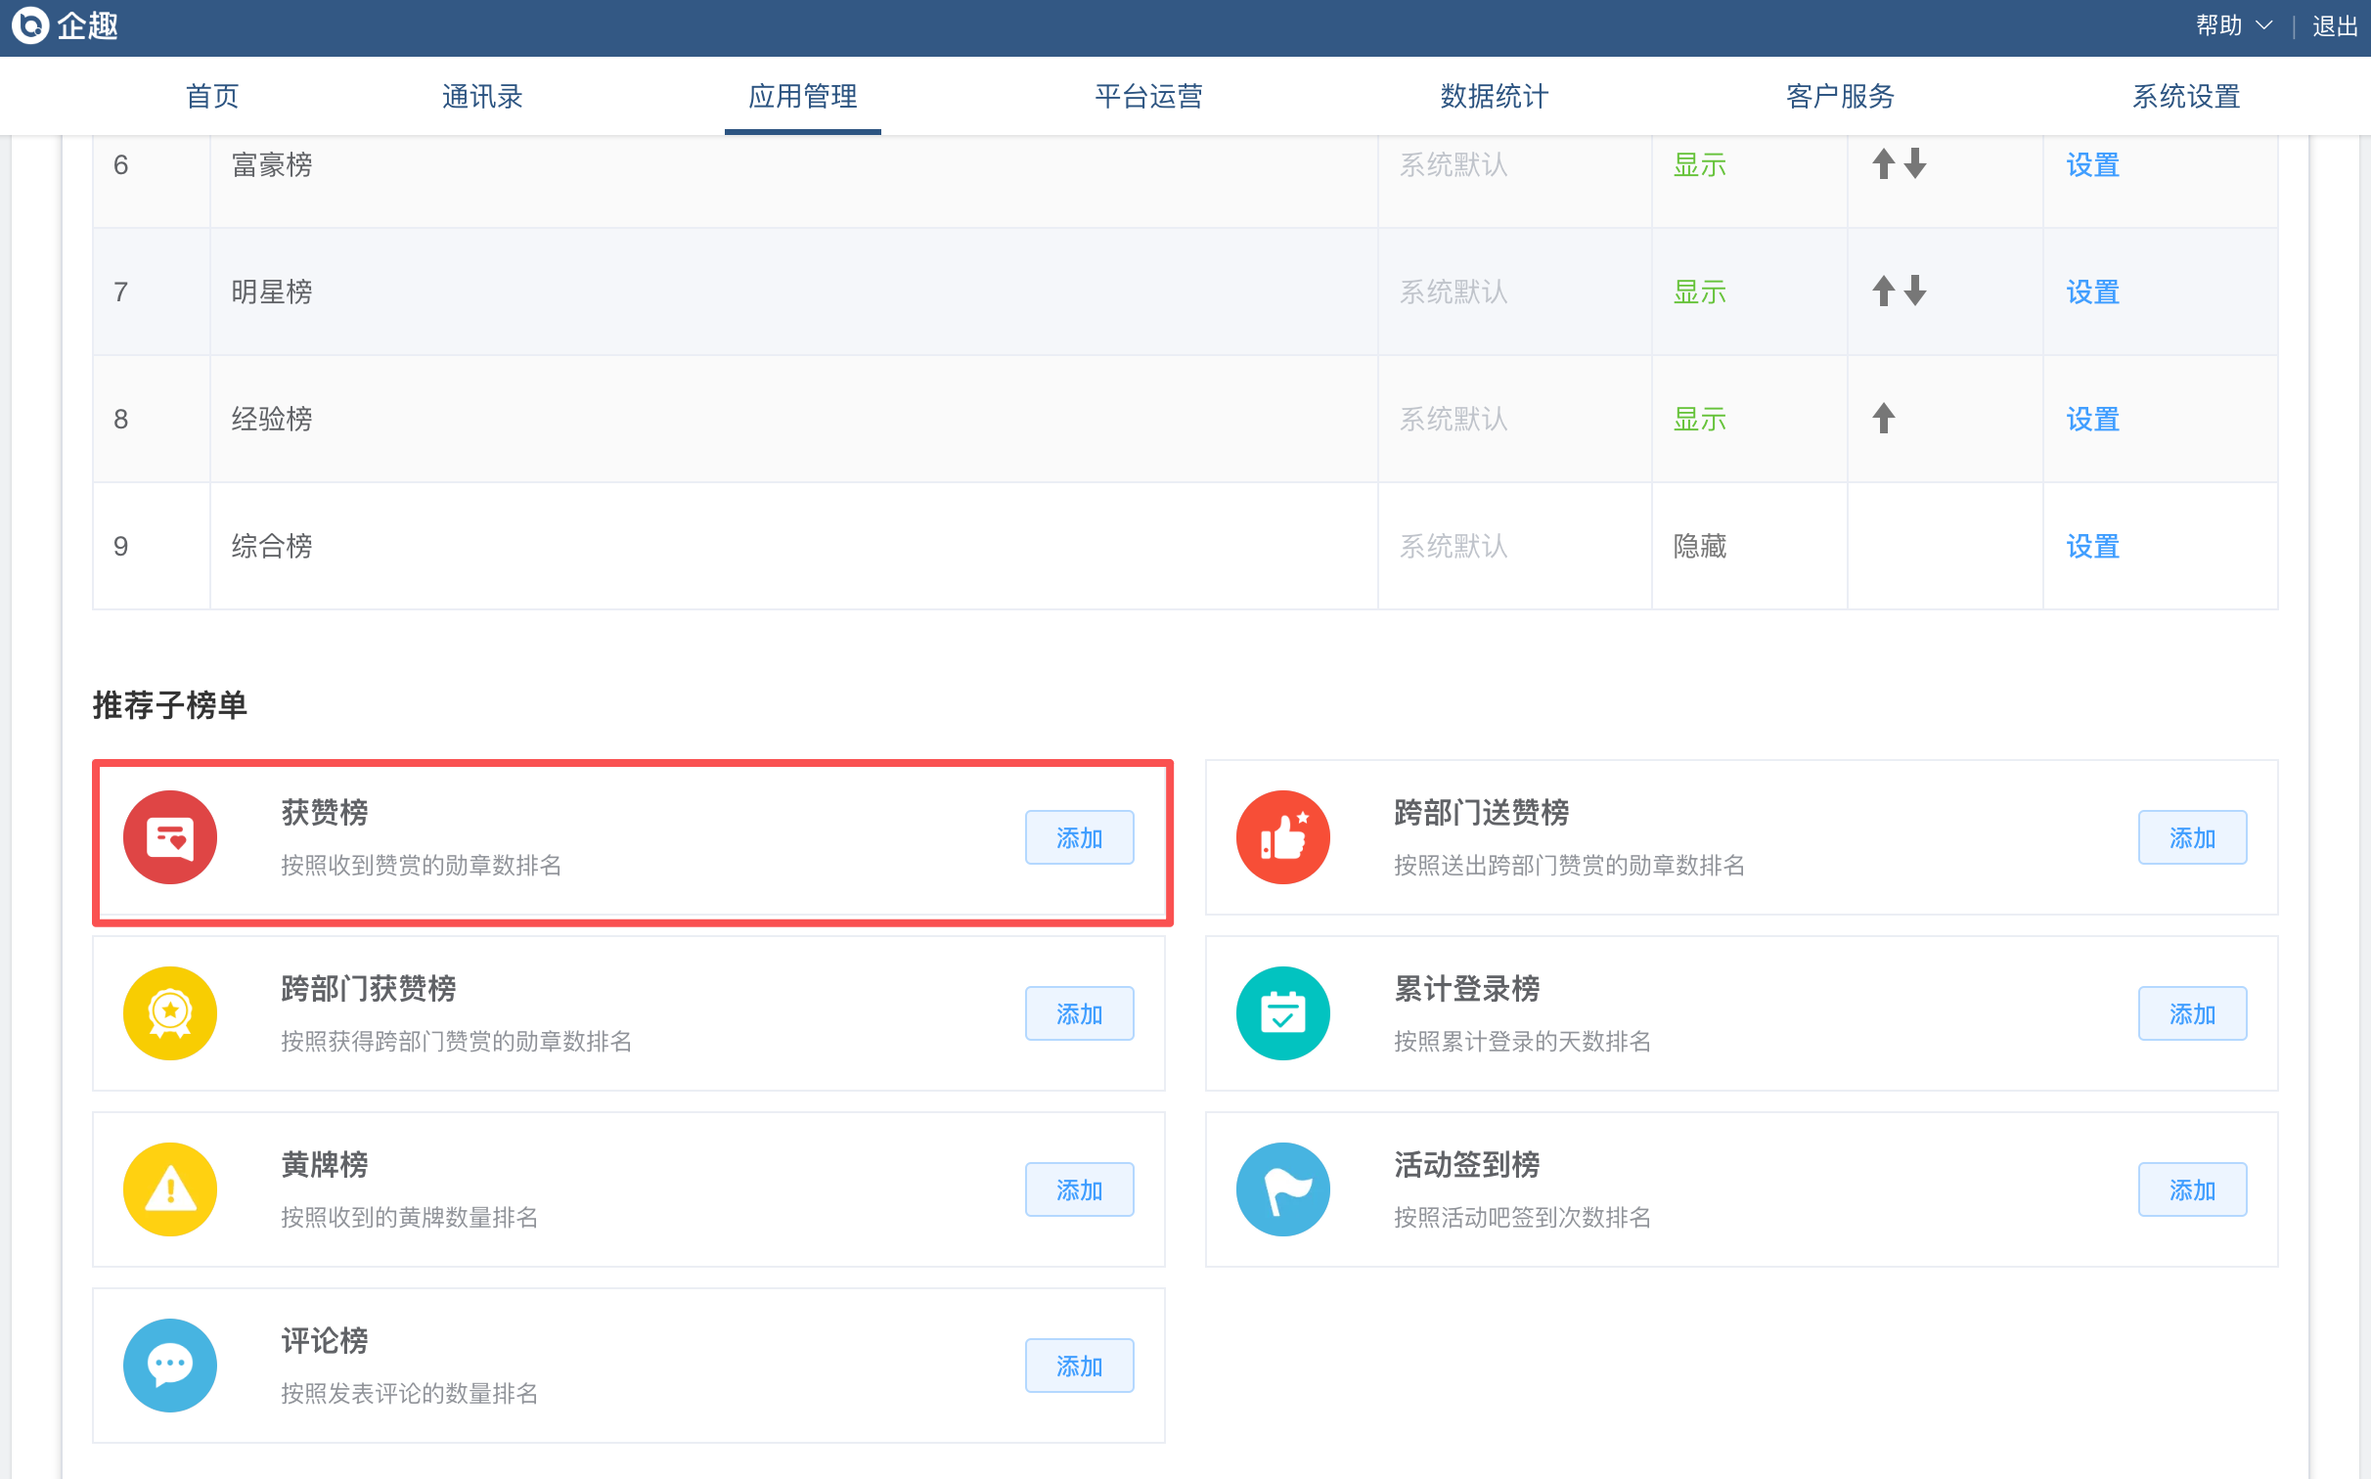Open 数据统计 tab
The width and height of the screenshot is (2371, 1479).
click(x=1495, y=96)
